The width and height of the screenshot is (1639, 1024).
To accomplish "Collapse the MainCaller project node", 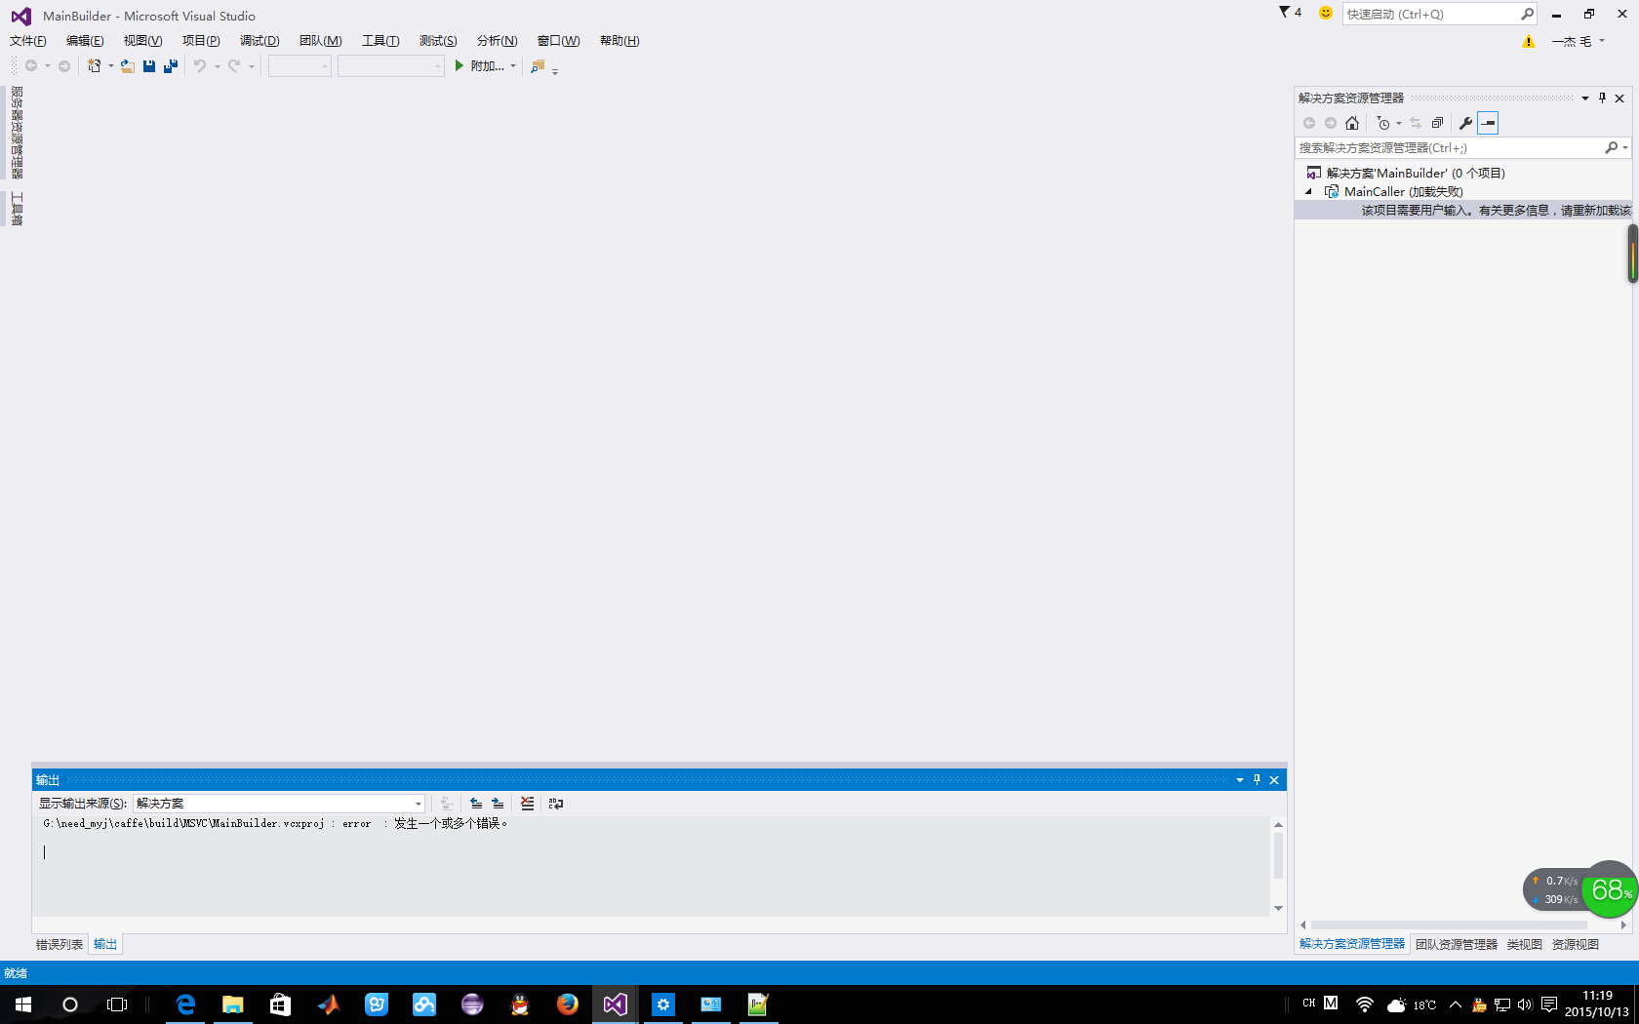I will [x=1309, y=192].
